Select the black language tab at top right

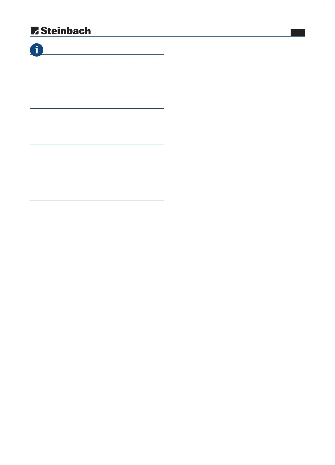click(298, 32)
